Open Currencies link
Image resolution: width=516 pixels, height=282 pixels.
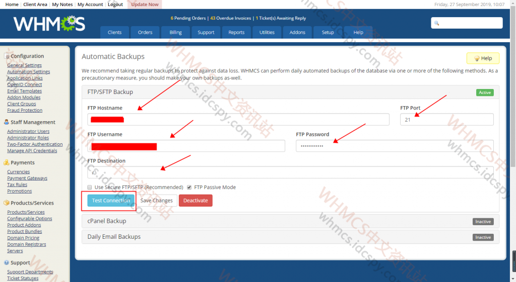tap(19, 172)
